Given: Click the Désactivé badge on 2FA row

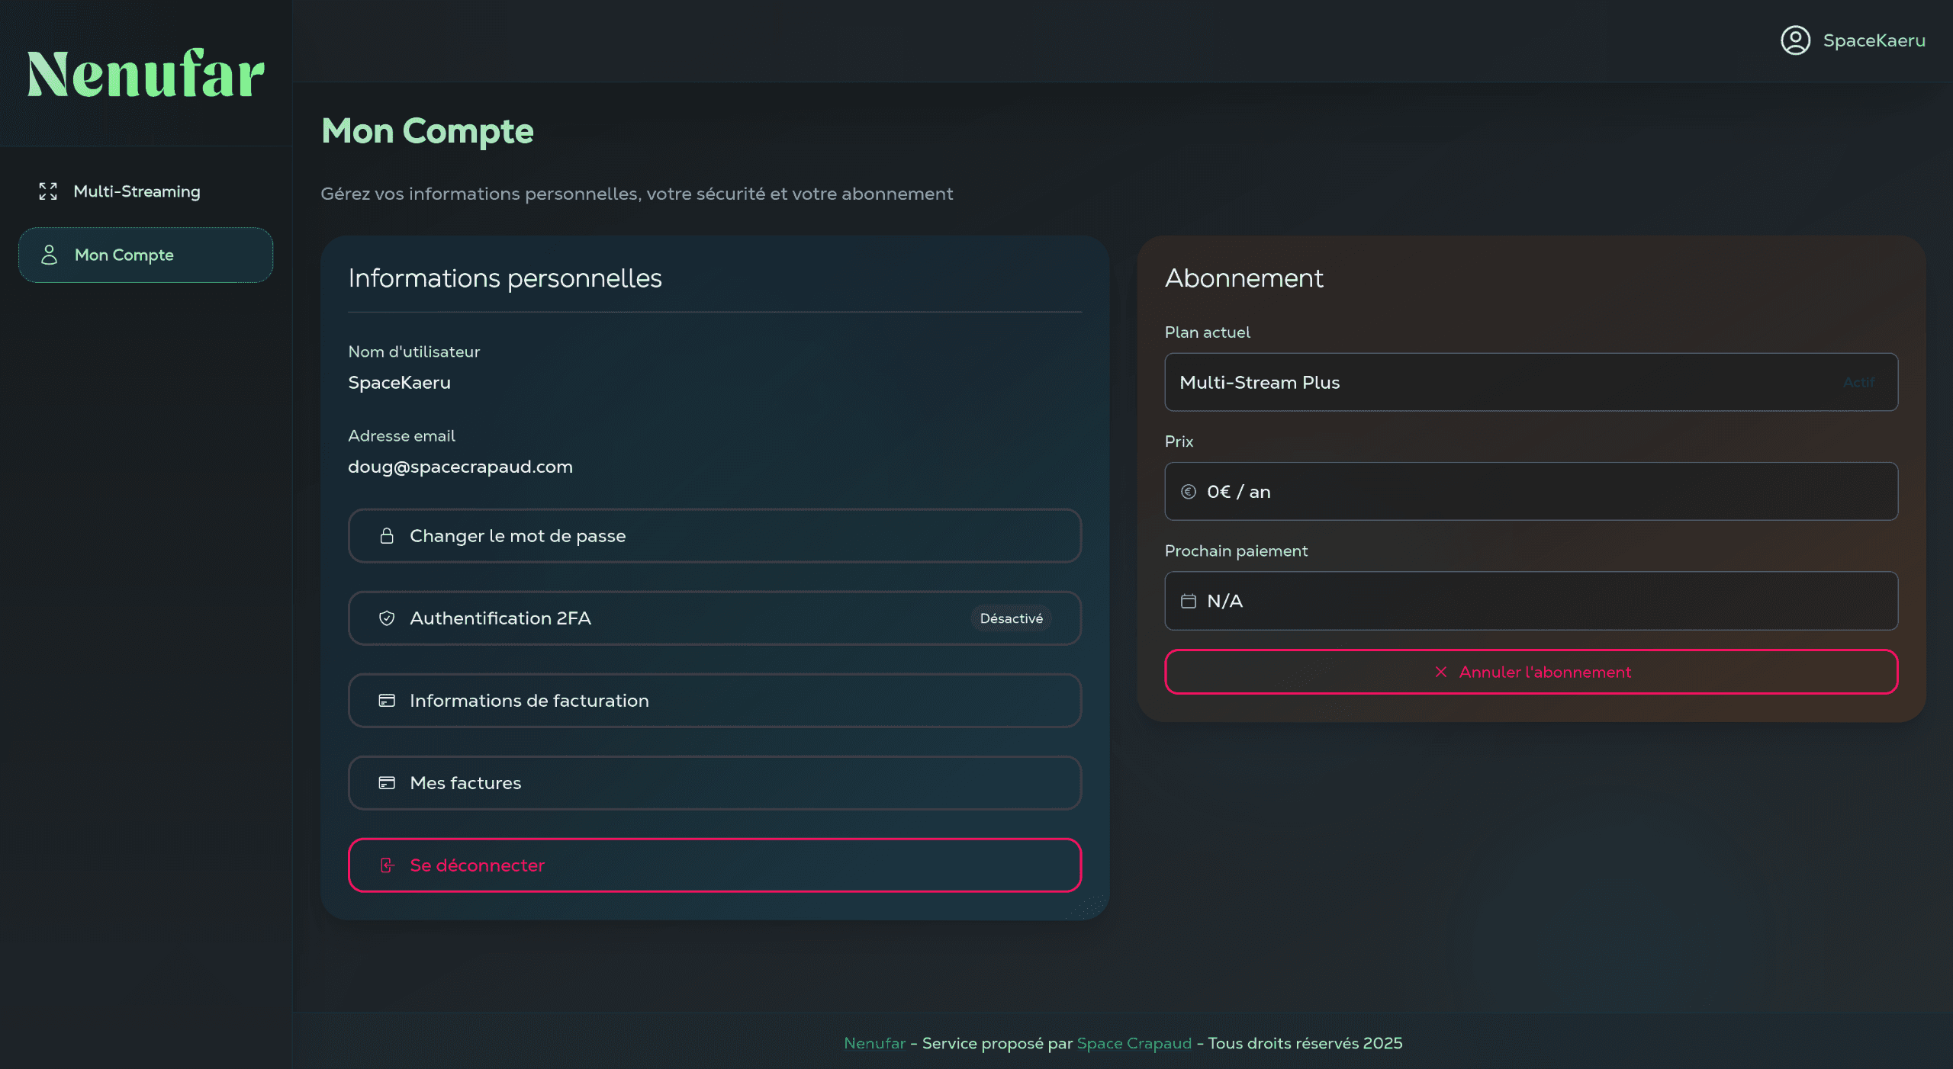Looking at the screenshot, I should point(1011,618).
